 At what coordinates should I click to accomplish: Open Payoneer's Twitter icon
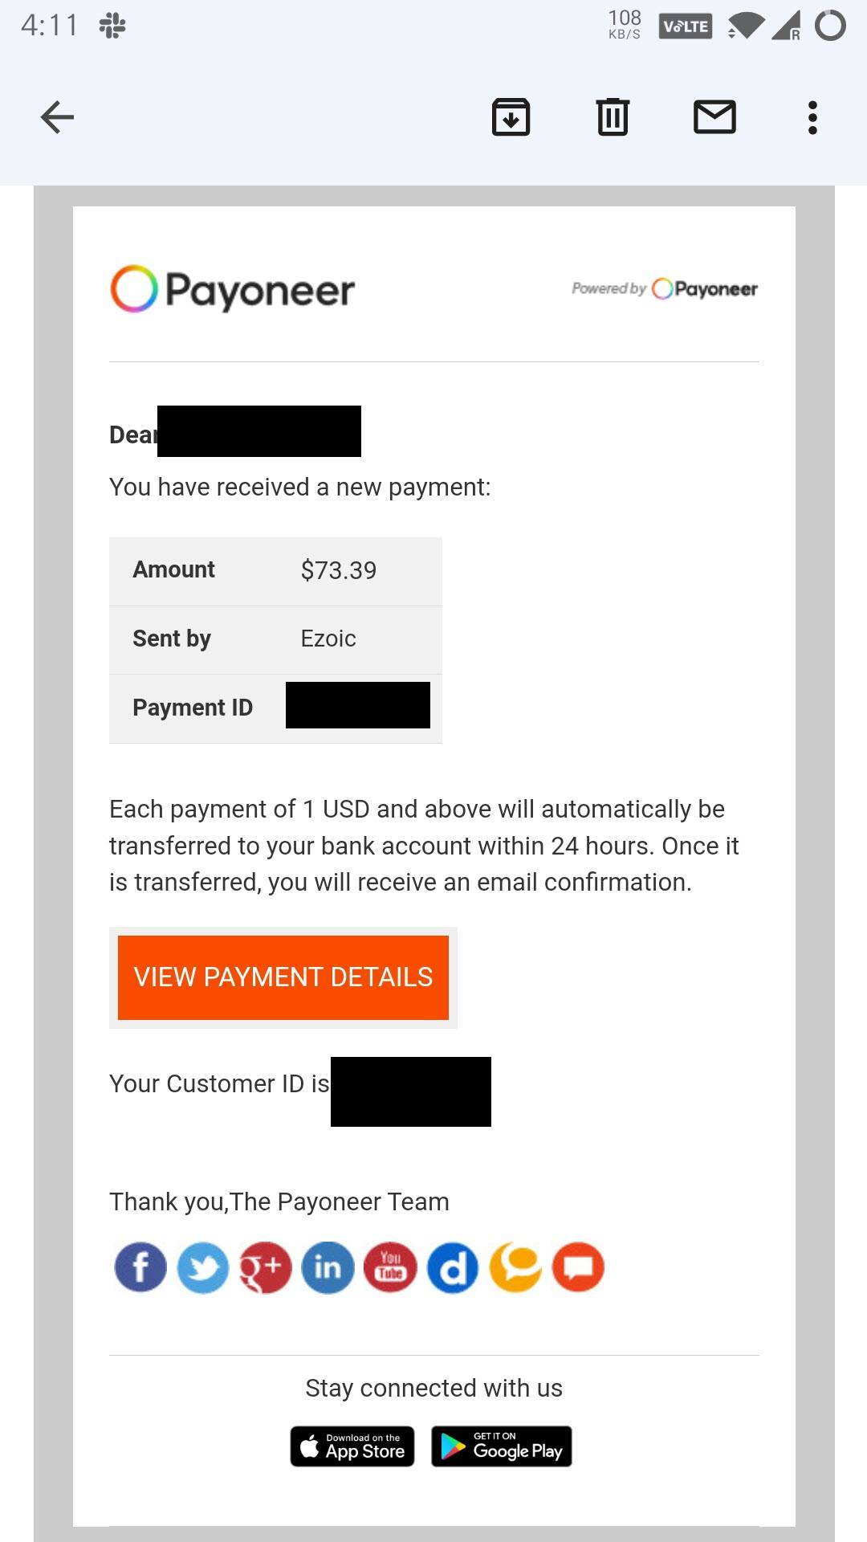(x=203, y=1267)
